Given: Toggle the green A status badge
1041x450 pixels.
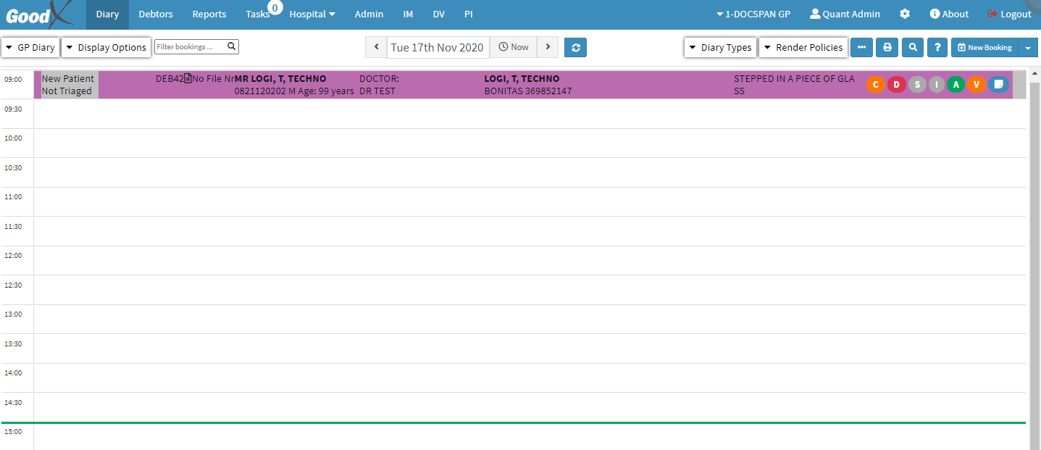Looking at the screenshot, I should pyautogui.click(x=956, y=85).
